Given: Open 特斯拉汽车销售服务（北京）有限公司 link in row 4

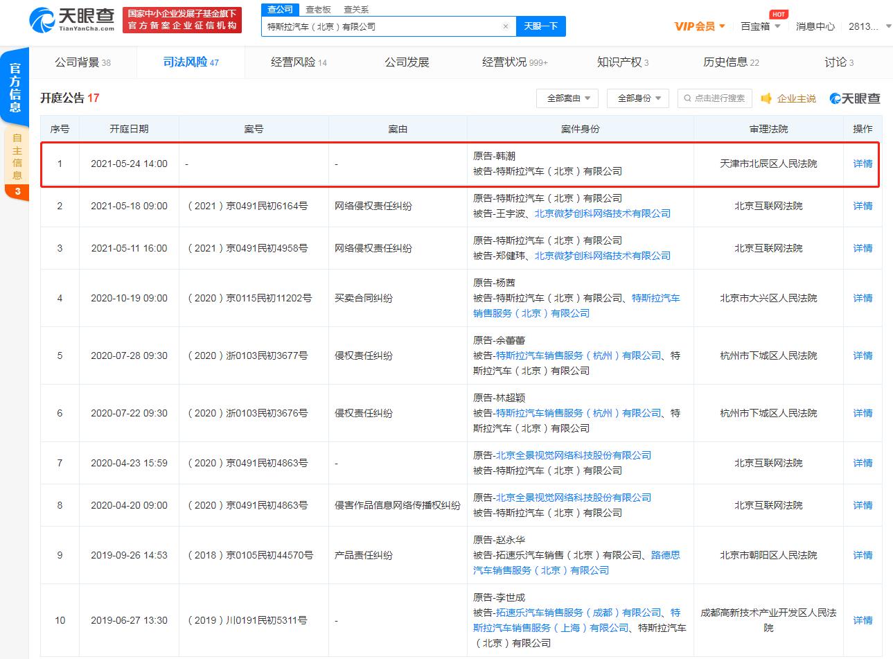Looking at the screenshot, I should click(x=576, y=306).
